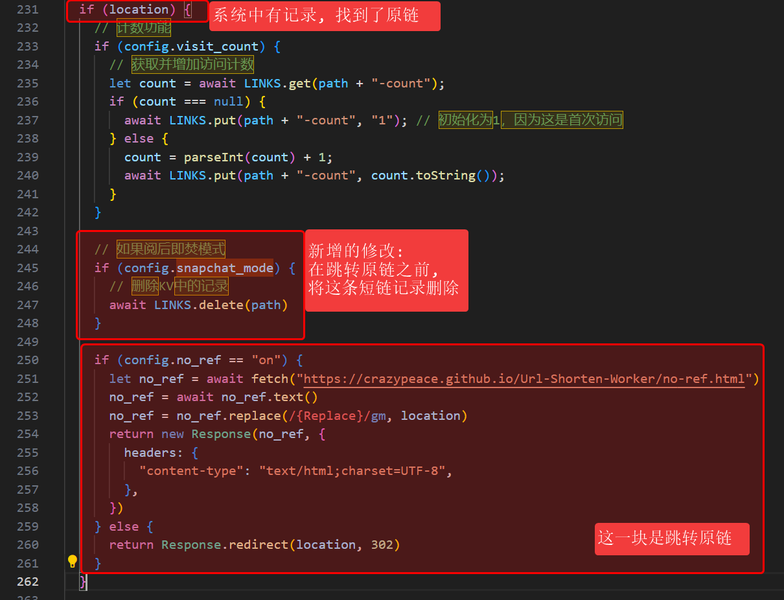Click line number 245 in the gutter
This screenshot has width=784, height=600.
[x=27, y=268]
